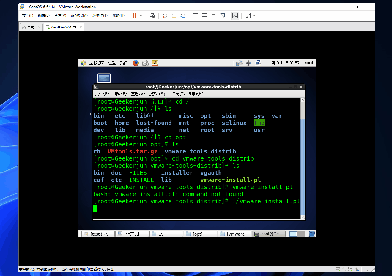Open the power options dropdown beside pause
Image resolution: width=392 pixels, height=276 pixels.
click(x=141, y=16)
